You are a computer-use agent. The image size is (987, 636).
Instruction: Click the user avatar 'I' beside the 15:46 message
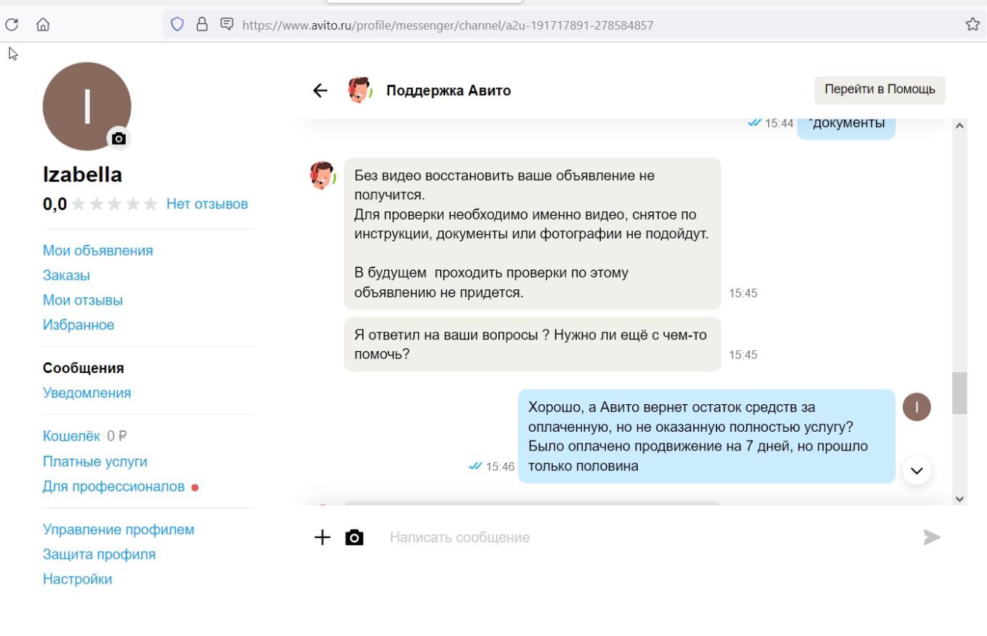click(916, 407)
